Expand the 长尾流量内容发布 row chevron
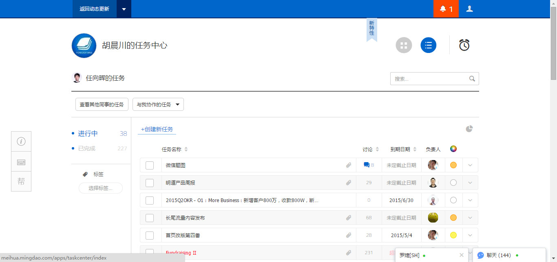557x262 pixels. tap(470, 218)
